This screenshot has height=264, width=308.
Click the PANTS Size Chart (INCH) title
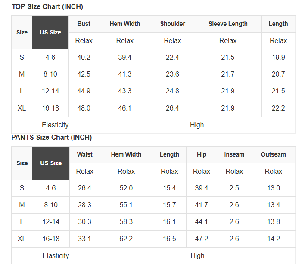tap(52, 138)
